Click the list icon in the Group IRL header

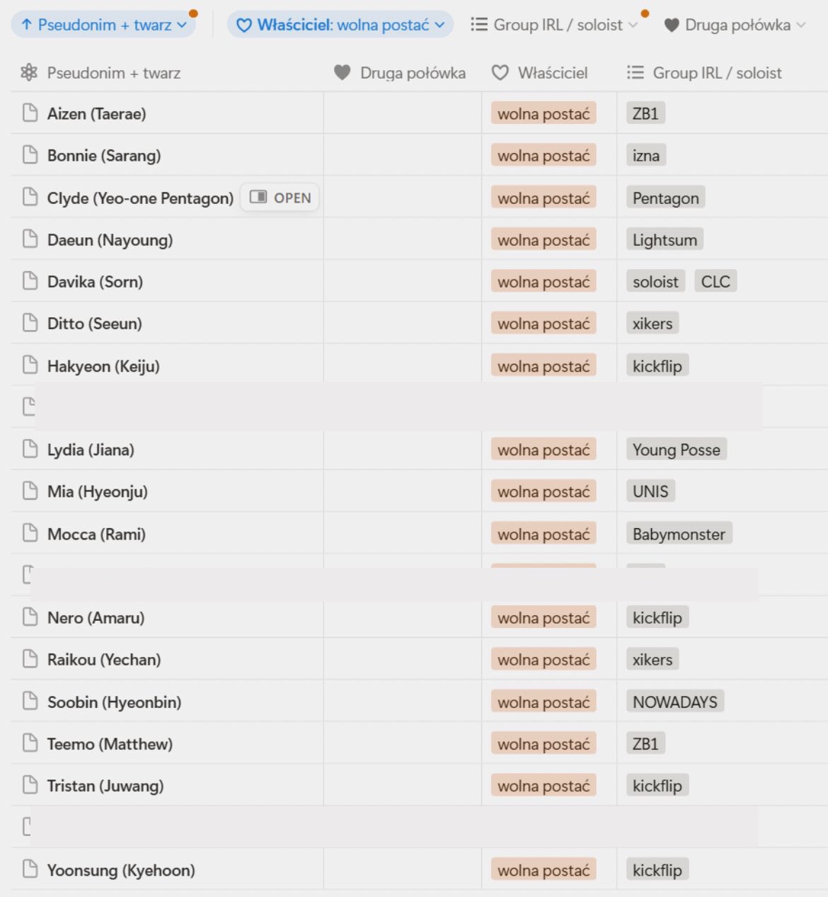pyautogui.click(x=636, y=72)
